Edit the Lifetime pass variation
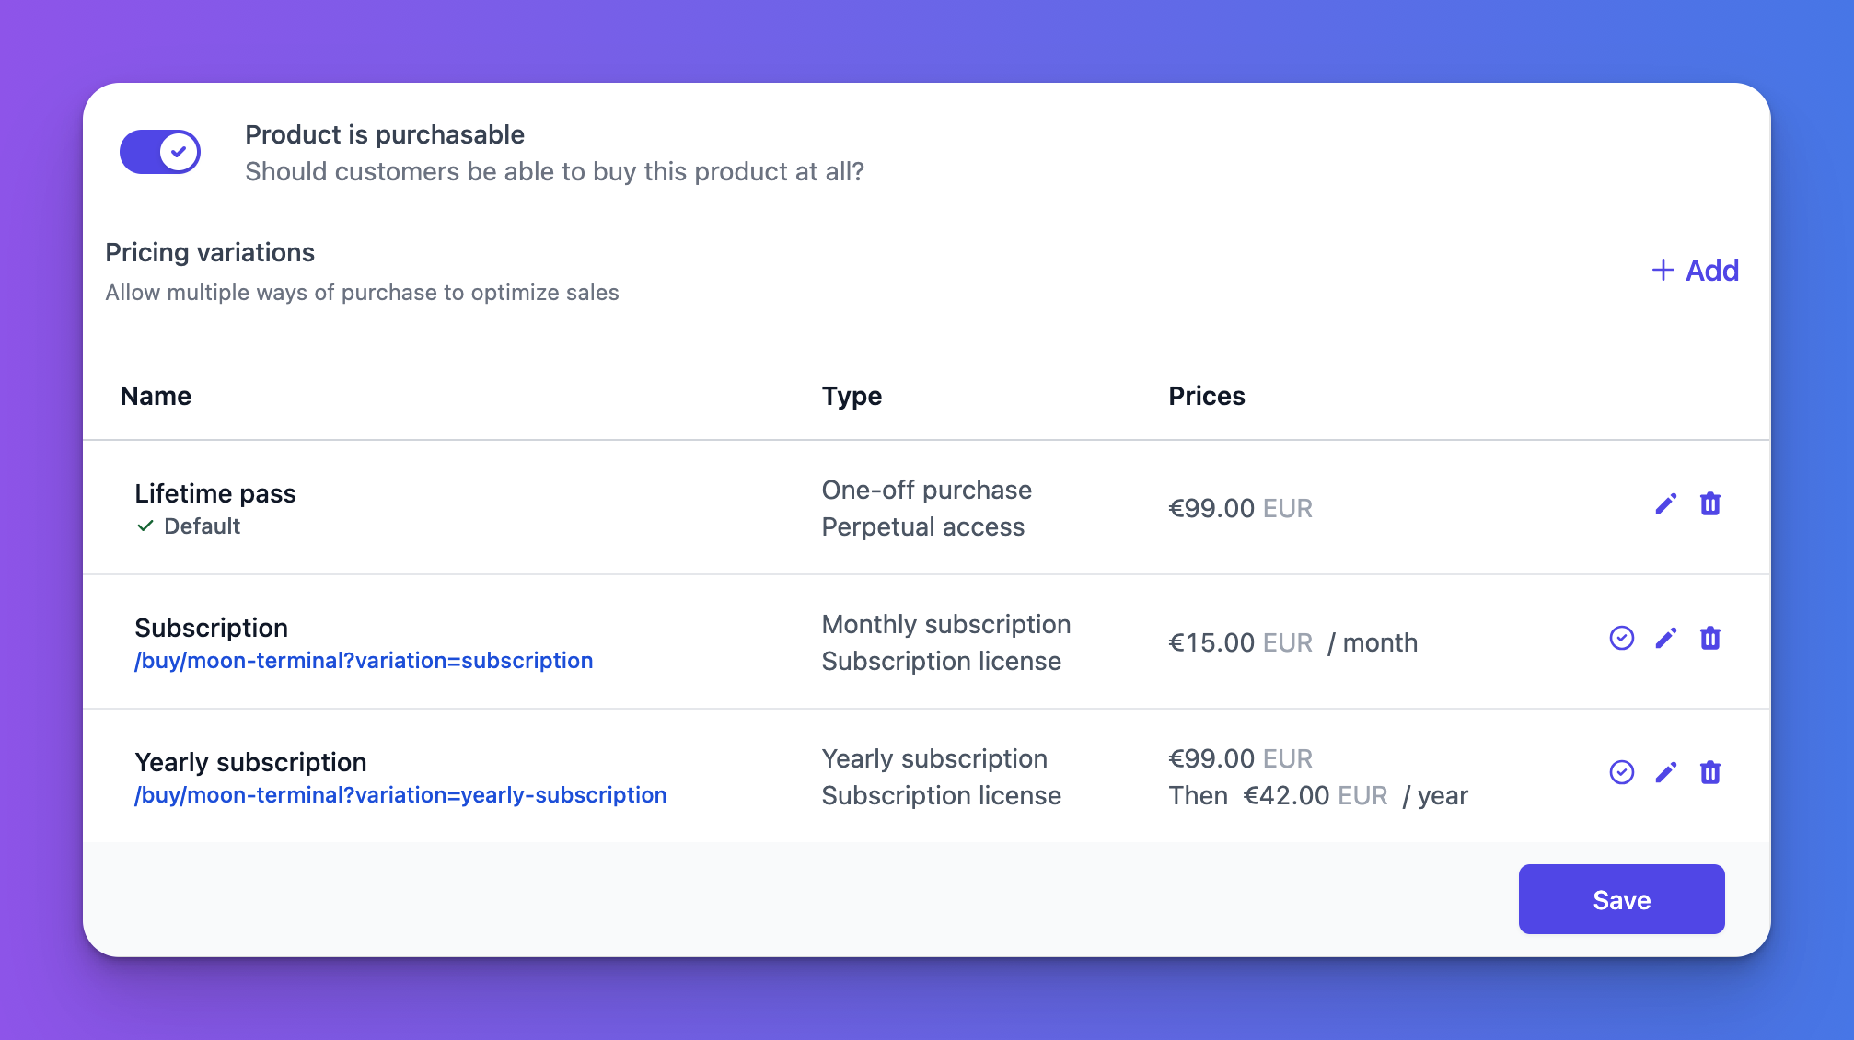The image size is (1854, 1040). click(x=1665, y=504)
